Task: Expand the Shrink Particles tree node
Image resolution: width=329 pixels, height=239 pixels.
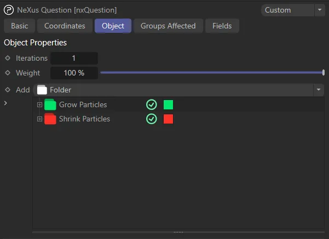Action: [x=39, y=119]
